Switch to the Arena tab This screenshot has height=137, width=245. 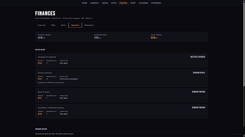click(x=63, y=25)
